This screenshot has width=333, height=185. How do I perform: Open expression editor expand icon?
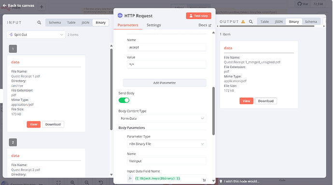[204, 180]
